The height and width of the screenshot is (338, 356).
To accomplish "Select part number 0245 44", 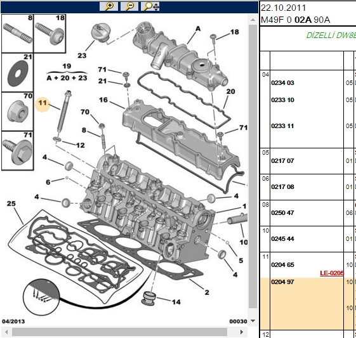I will coord(282,239).
